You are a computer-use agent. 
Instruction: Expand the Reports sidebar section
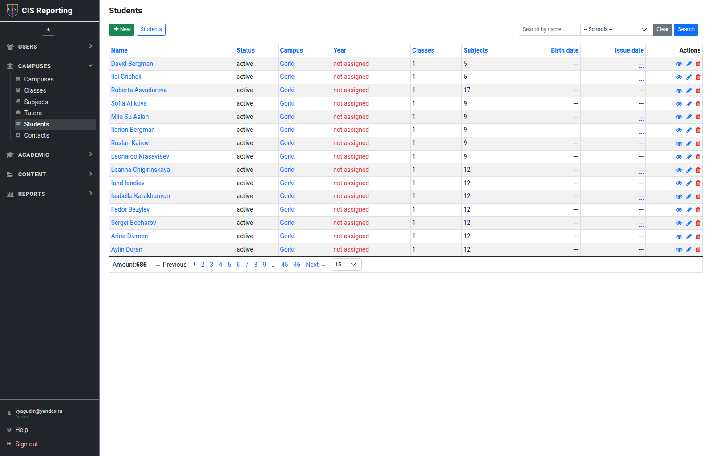pyautogui.click(x=50, y=194)
